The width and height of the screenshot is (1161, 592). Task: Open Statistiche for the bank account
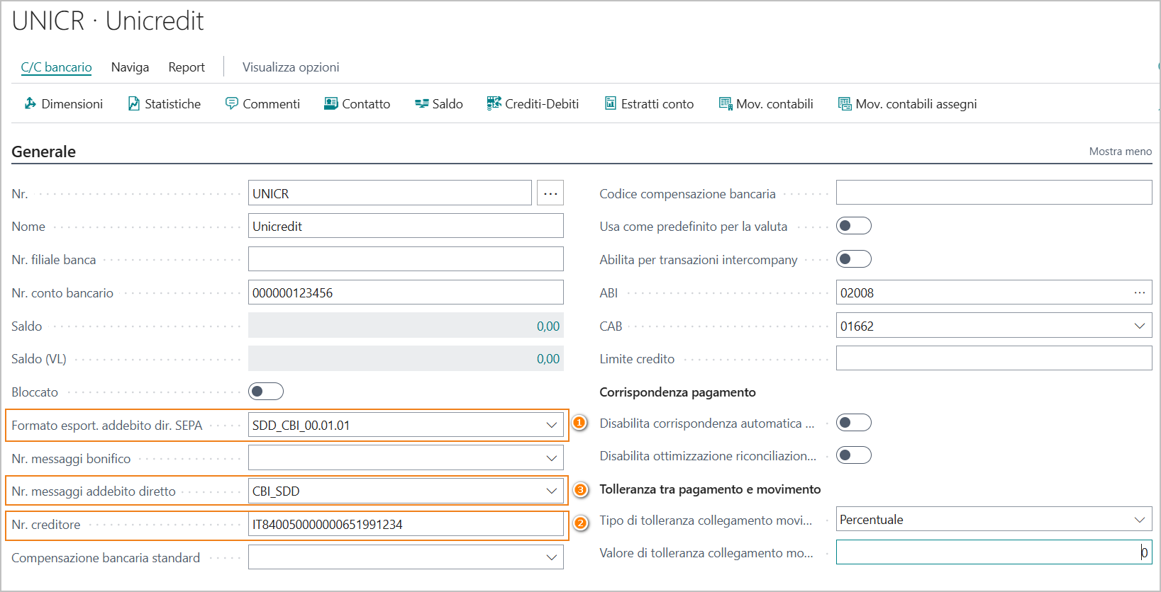click(164, 104)
